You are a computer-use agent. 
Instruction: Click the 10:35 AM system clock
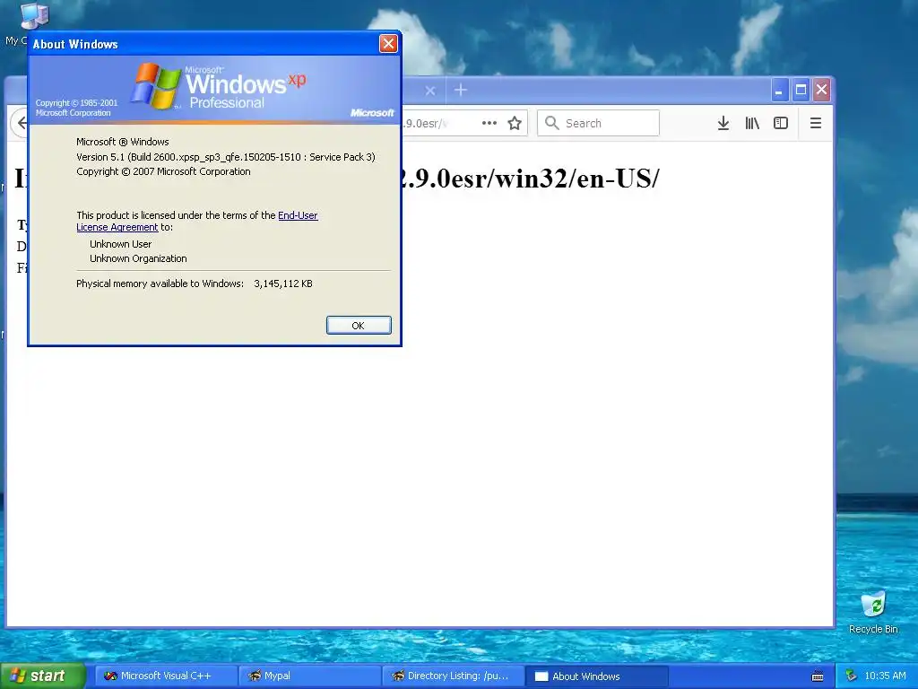pyautogui.click(x=885, y=676)
